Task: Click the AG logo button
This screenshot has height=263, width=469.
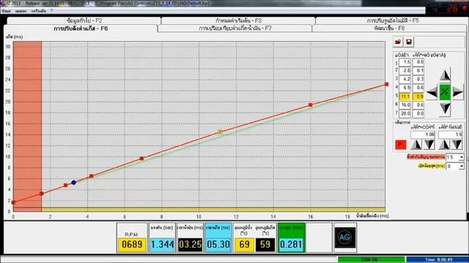Action: pos(345,237)
